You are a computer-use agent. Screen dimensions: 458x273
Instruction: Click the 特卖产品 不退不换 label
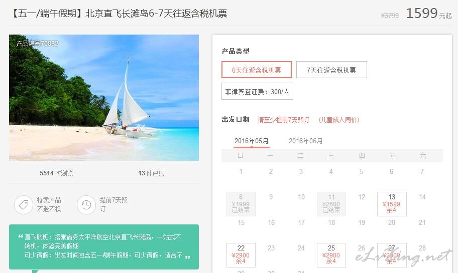(x=49, y=204)
